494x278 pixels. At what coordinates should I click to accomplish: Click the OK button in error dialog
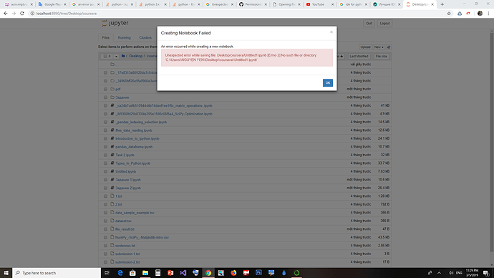(x=328, y=82)
